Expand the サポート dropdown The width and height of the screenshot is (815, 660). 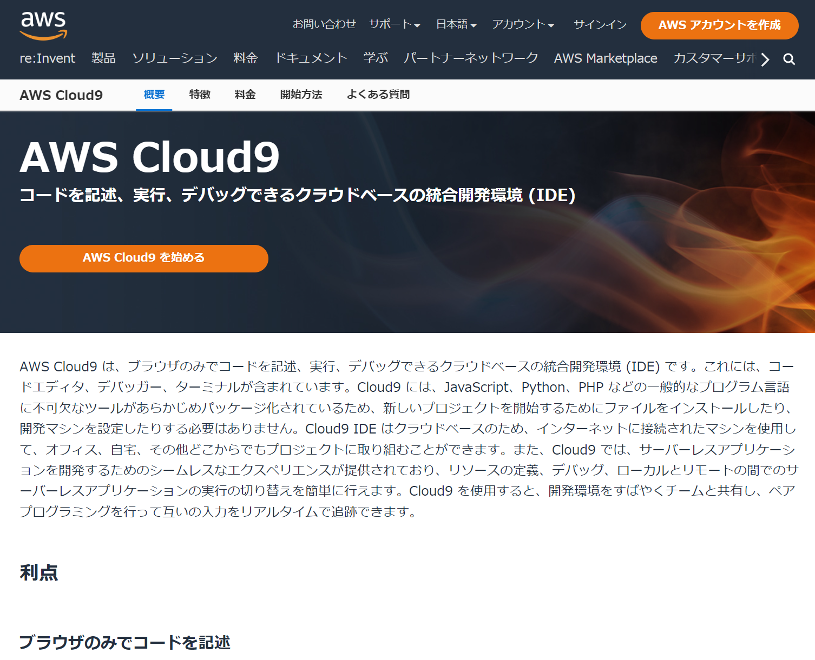coord(395,24)
